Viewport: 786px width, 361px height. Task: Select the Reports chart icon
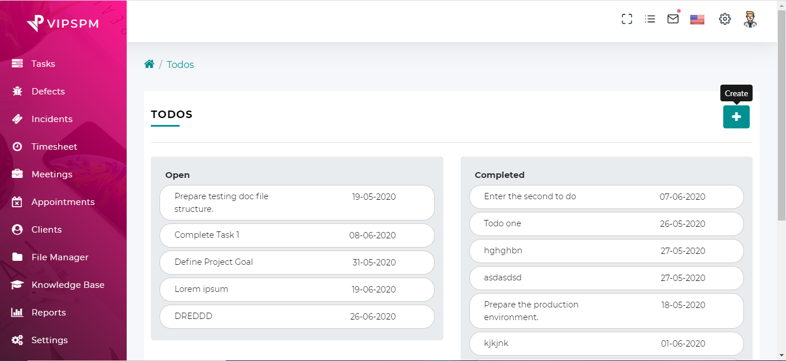click(x=18, y=312)
